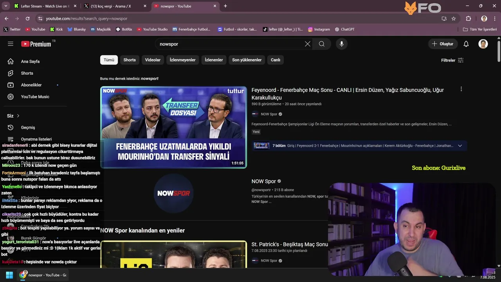Close the nowspor YouTube tab
Image resolution: width=501 pixels, height=282 pixels.
215,6
